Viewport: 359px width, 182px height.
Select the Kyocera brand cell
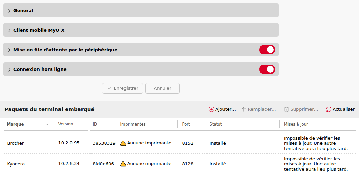(16, 164)
